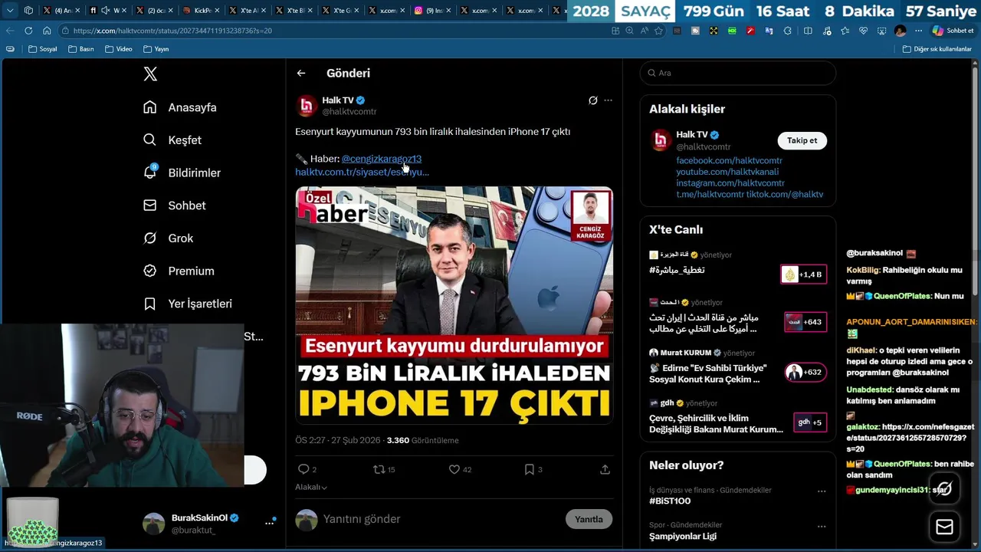Screen dimensions: 981x552
Task: Switch to KickPe browser tab
Action: (202, 11)
